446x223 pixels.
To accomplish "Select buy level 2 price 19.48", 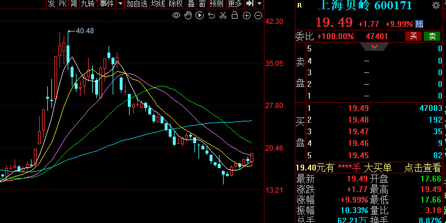I will [358, 120].
